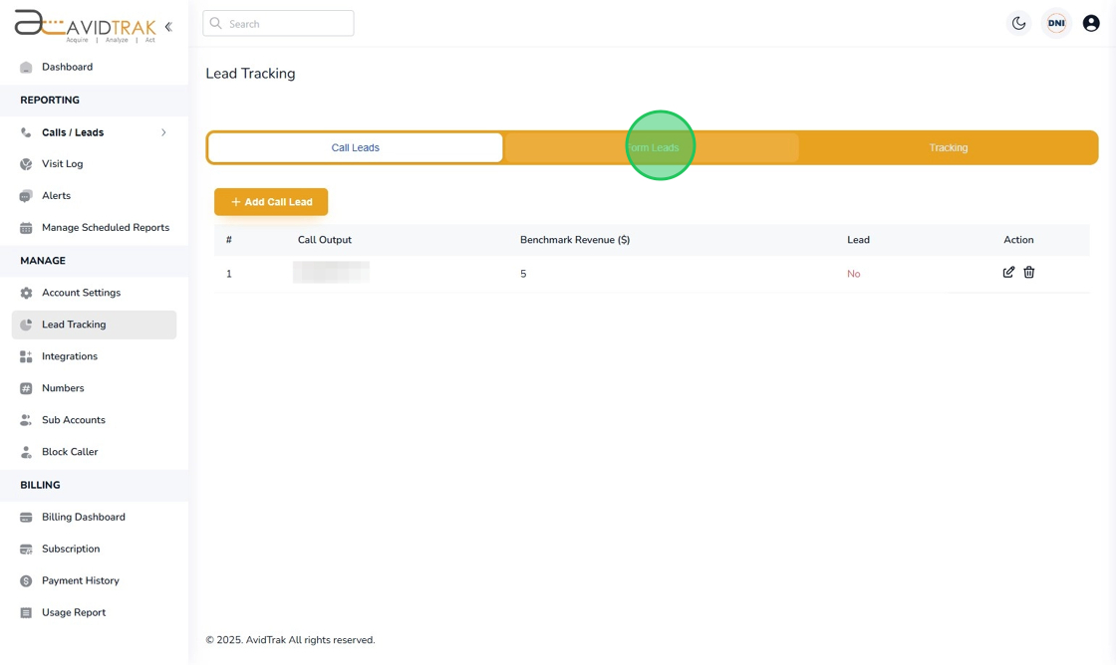Click the AvidTrak logo
Viewport: 1116px width, 665px height.
point(86,26)
